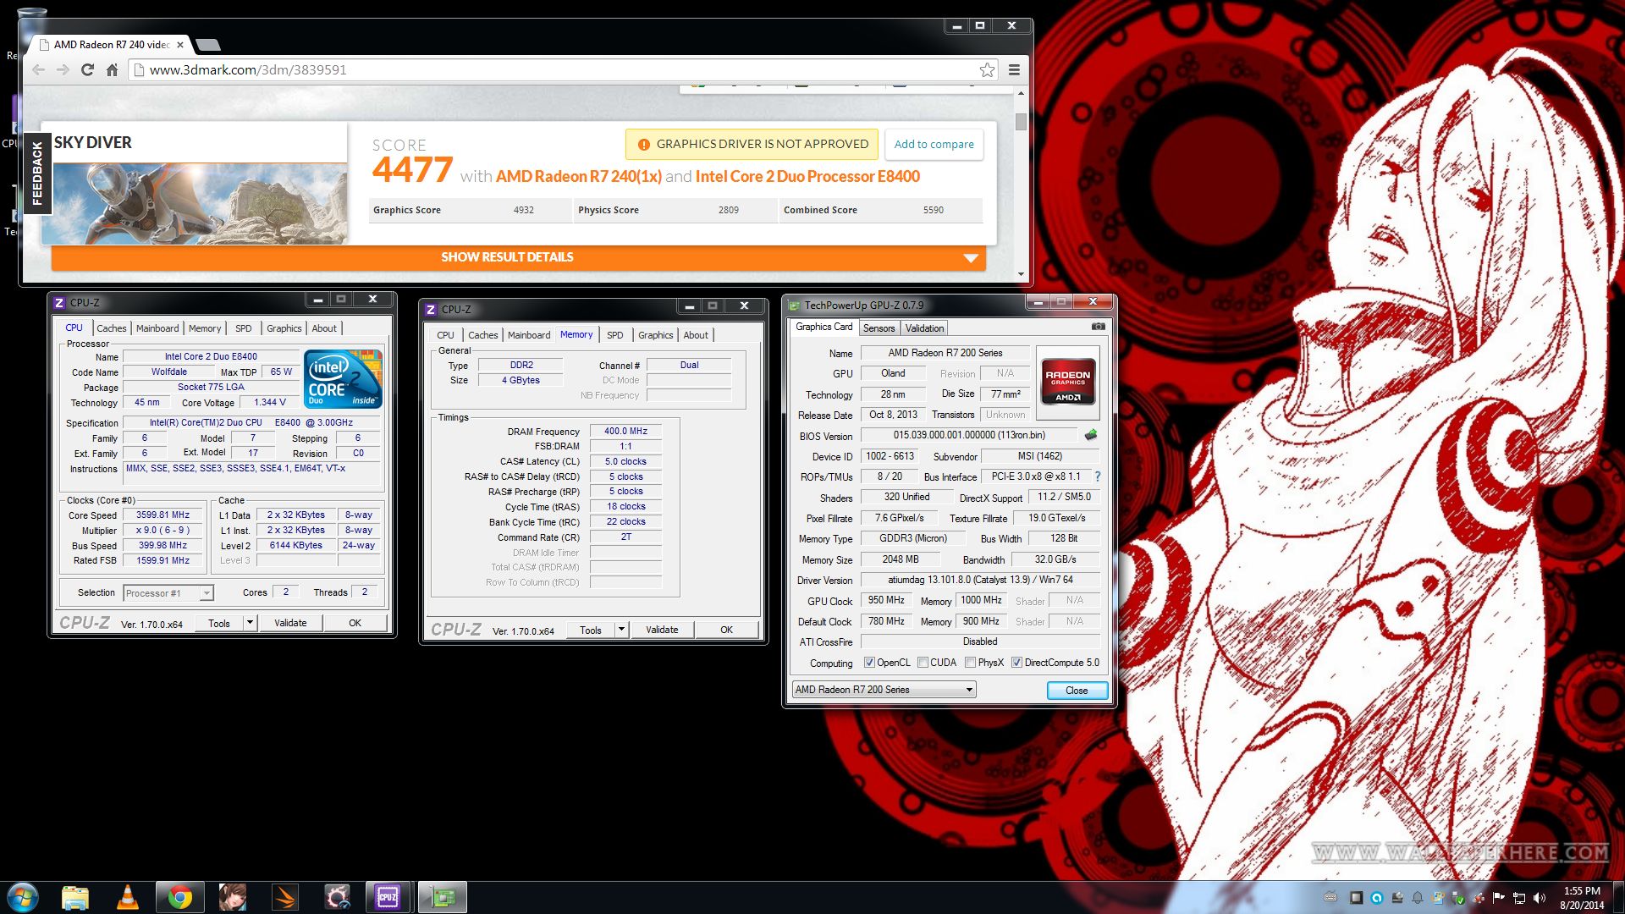Image resolution: width=1625 pixels, height=914 pixels.
Task: Open About tab in Memory CPU-Z window
Action: (696, 335)
